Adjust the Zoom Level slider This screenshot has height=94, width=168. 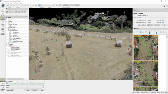pos(156,33)
